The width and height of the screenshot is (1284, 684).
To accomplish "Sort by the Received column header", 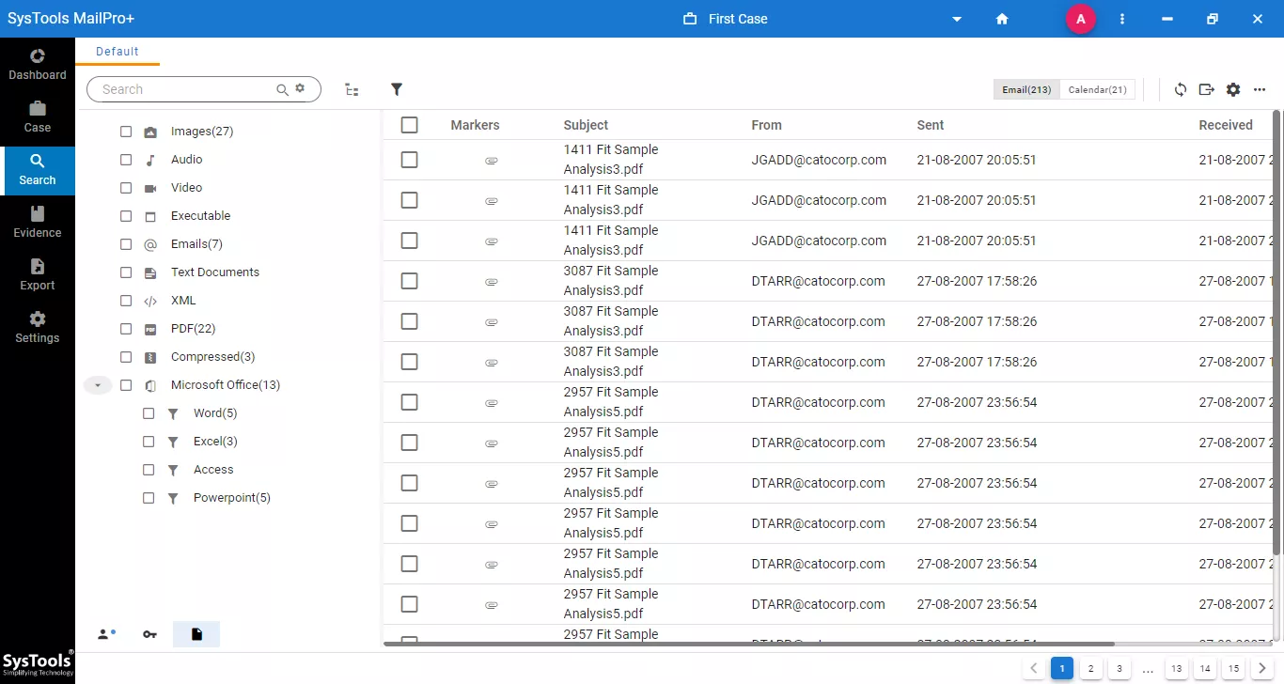I will click(1226, 125).
